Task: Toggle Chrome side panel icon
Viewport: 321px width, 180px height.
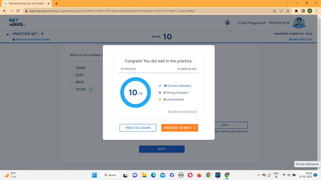Action: [303, 11]
